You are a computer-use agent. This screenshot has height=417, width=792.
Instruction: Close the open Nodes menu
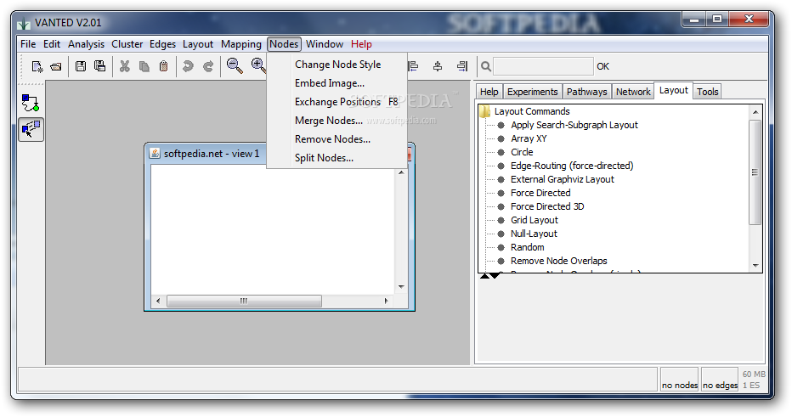click(x=284, y=44)
